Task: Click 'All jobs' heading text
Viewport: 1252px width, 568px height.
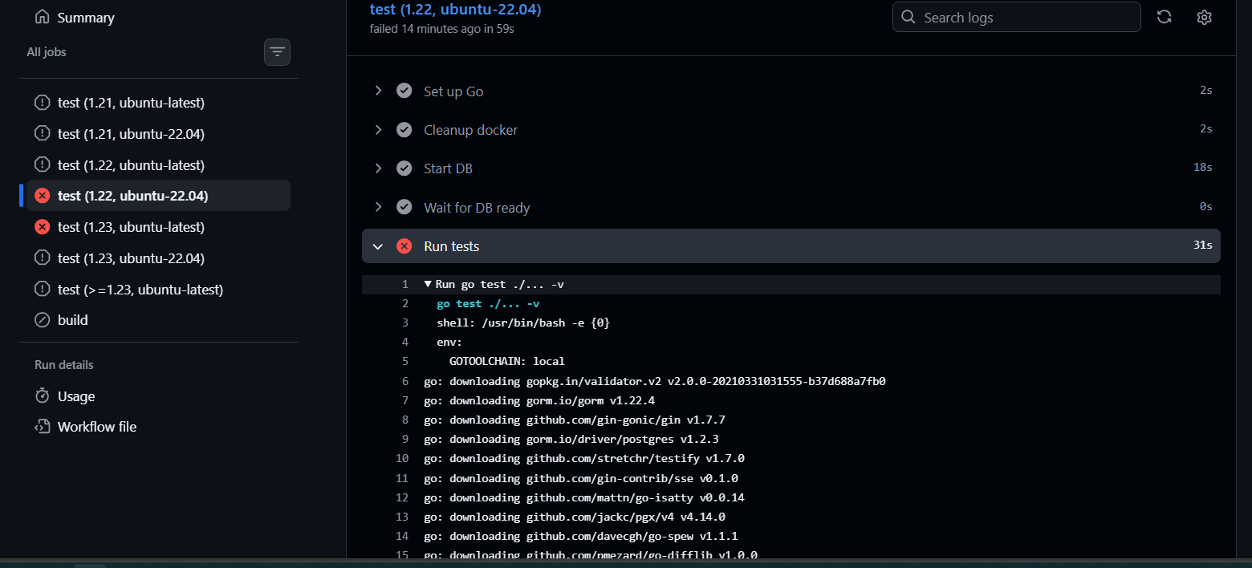Action: coord(47,52)
